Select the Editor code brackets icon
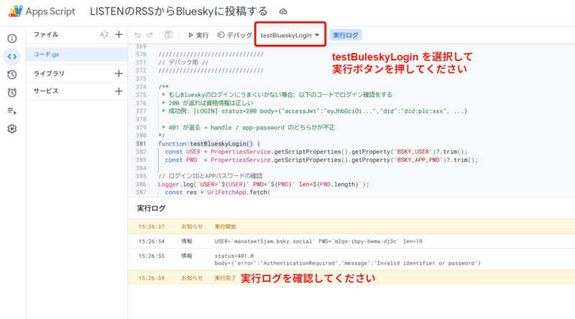Screen dimensions: 575x319 [x=12, y=57]
